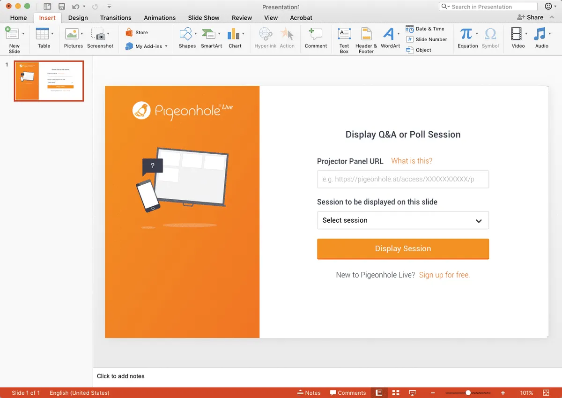This screenshot has width=562, height=398.
Task: Start Slide Show from status bar
Action: coord(413,393)
